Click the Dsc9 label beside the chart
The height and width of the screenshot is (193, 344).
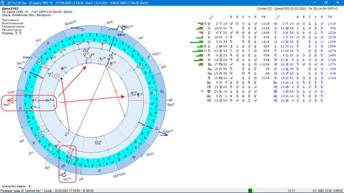point(171,104)
